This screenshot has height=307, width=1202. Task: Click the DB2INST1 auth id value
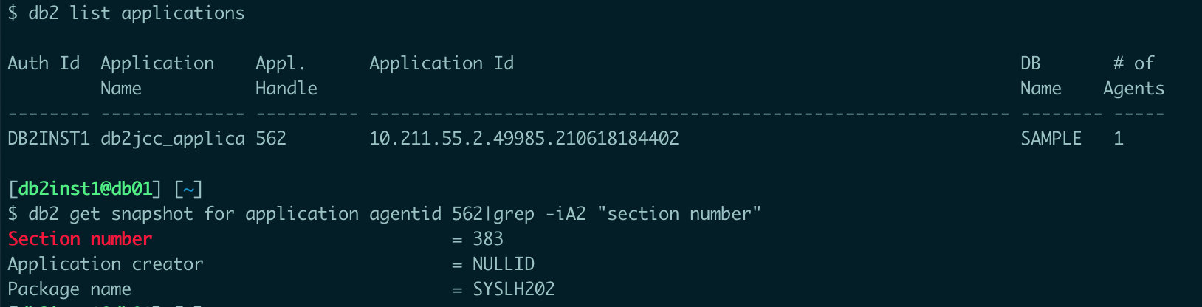[49, 139]
